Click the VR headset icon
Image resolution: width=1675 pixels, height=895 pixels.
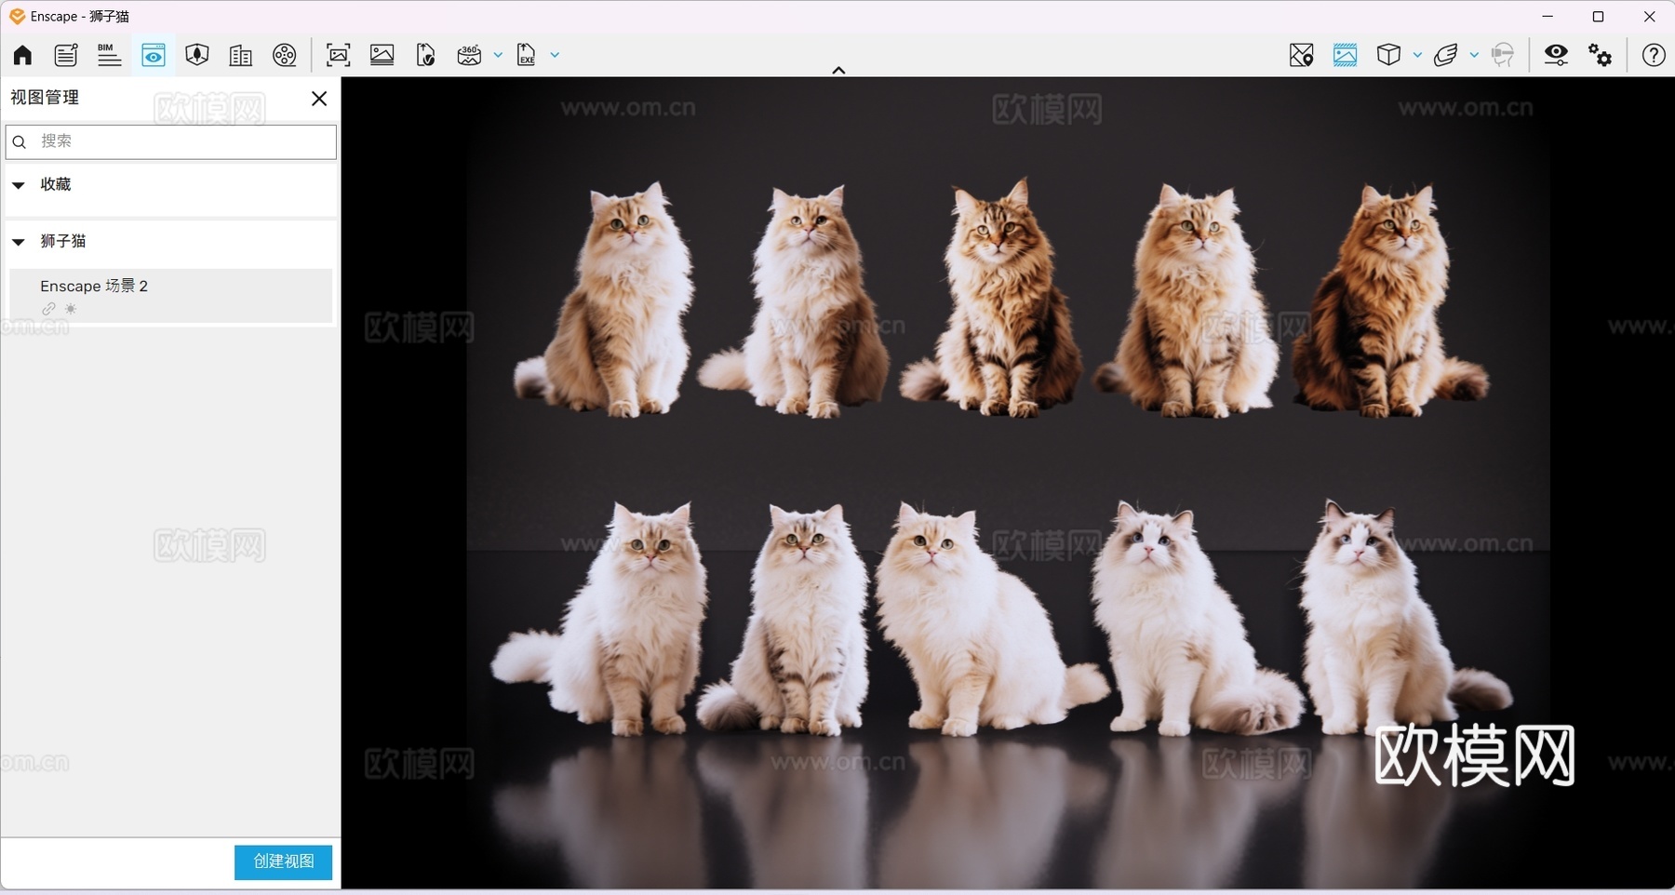(x=1502, y=55)
